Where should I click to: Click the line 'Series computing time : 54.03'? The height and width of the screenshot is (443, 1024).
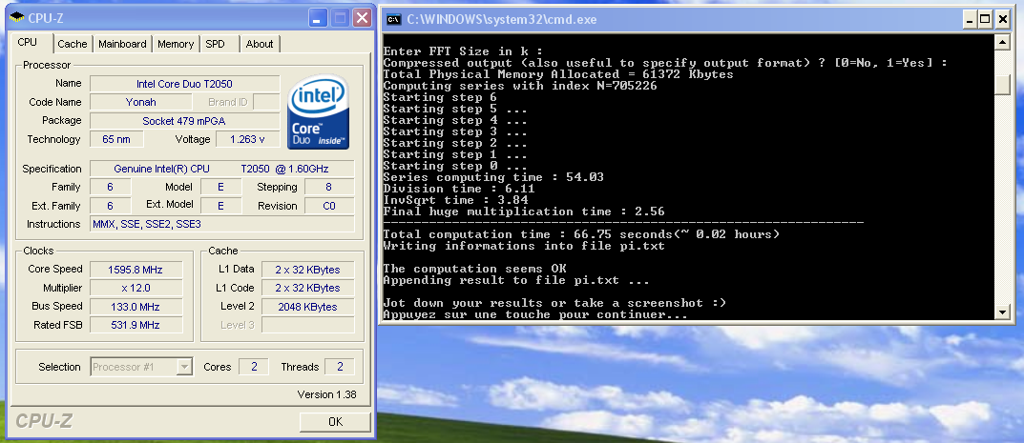[x=493, y=177]
